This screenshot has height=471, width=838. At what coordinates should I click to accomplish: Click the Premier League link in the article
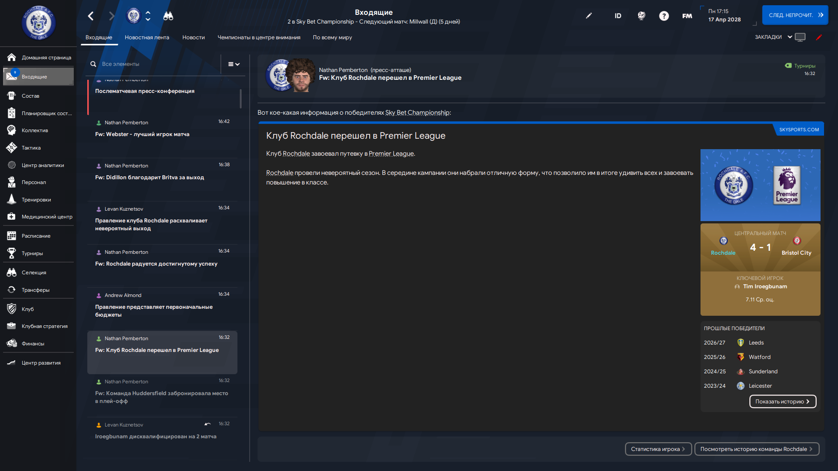[391, 154]
